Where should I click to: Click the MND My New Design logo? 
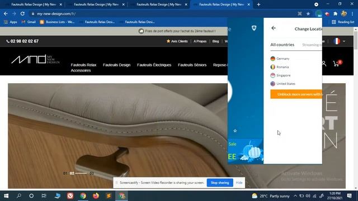click(35, 59)
